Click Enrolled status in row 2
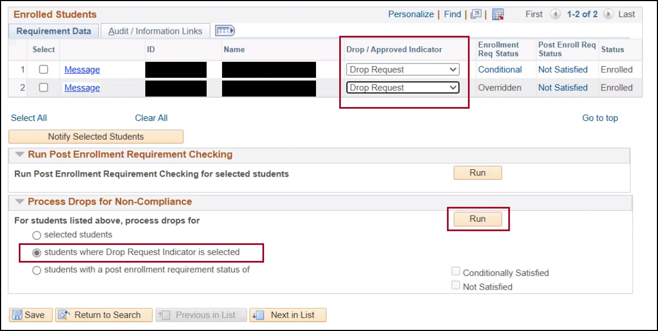Image resolution: width=658 pixels, height=331 pixels. 617,88
